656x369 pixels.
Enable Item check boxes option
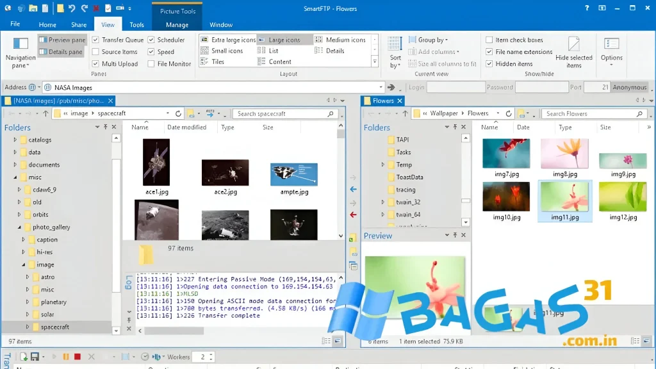[x=489, y=40]
